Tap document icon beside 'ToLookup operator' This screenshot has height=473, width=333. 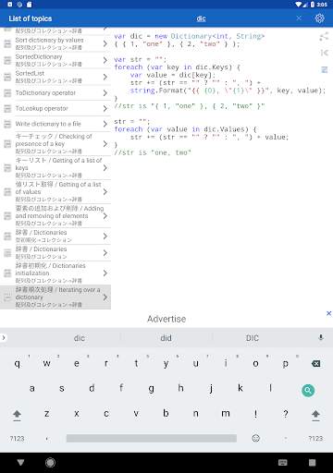7,108
